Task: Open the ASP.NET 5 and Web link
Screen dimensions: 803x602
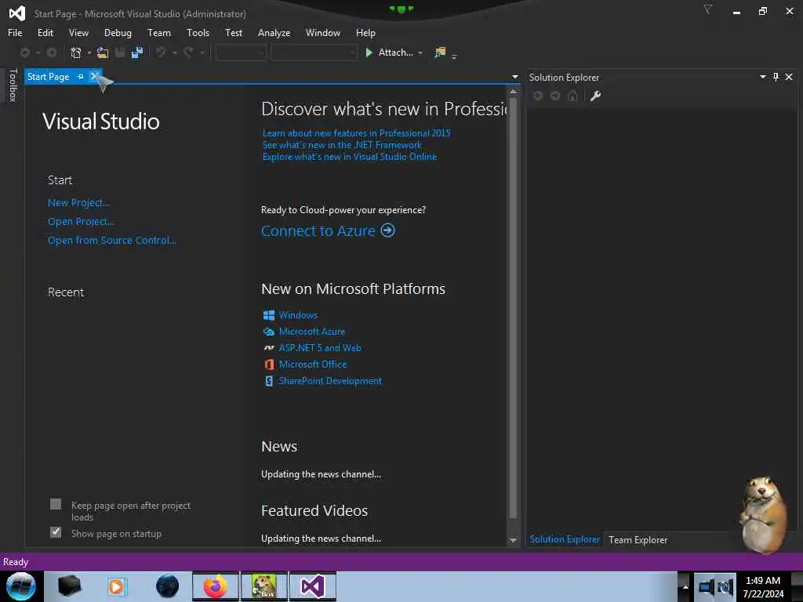Action: coord(320,348)
